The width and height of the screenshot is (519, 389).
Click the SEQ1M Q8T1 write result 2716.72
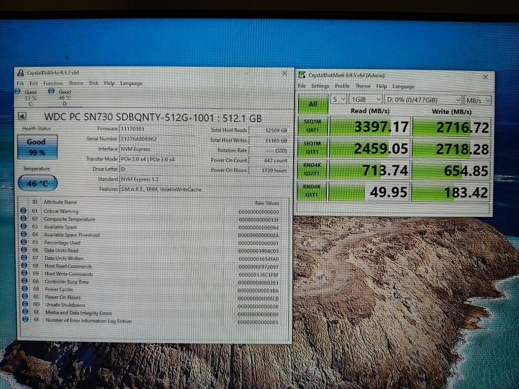[452, 127]
